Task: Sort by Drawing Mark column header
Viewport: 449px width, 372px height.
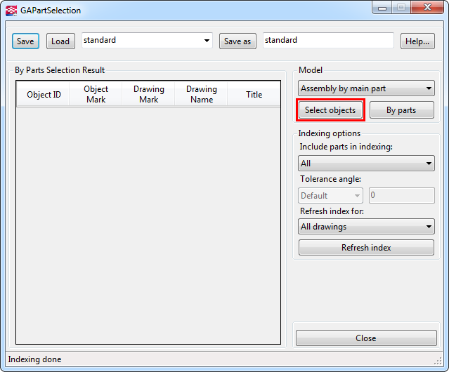Action: 149,94
